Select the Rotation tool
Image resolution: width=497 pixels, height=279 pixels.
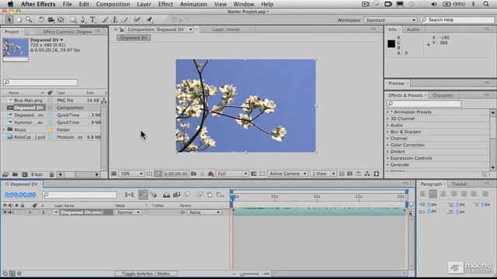point(41,20)
